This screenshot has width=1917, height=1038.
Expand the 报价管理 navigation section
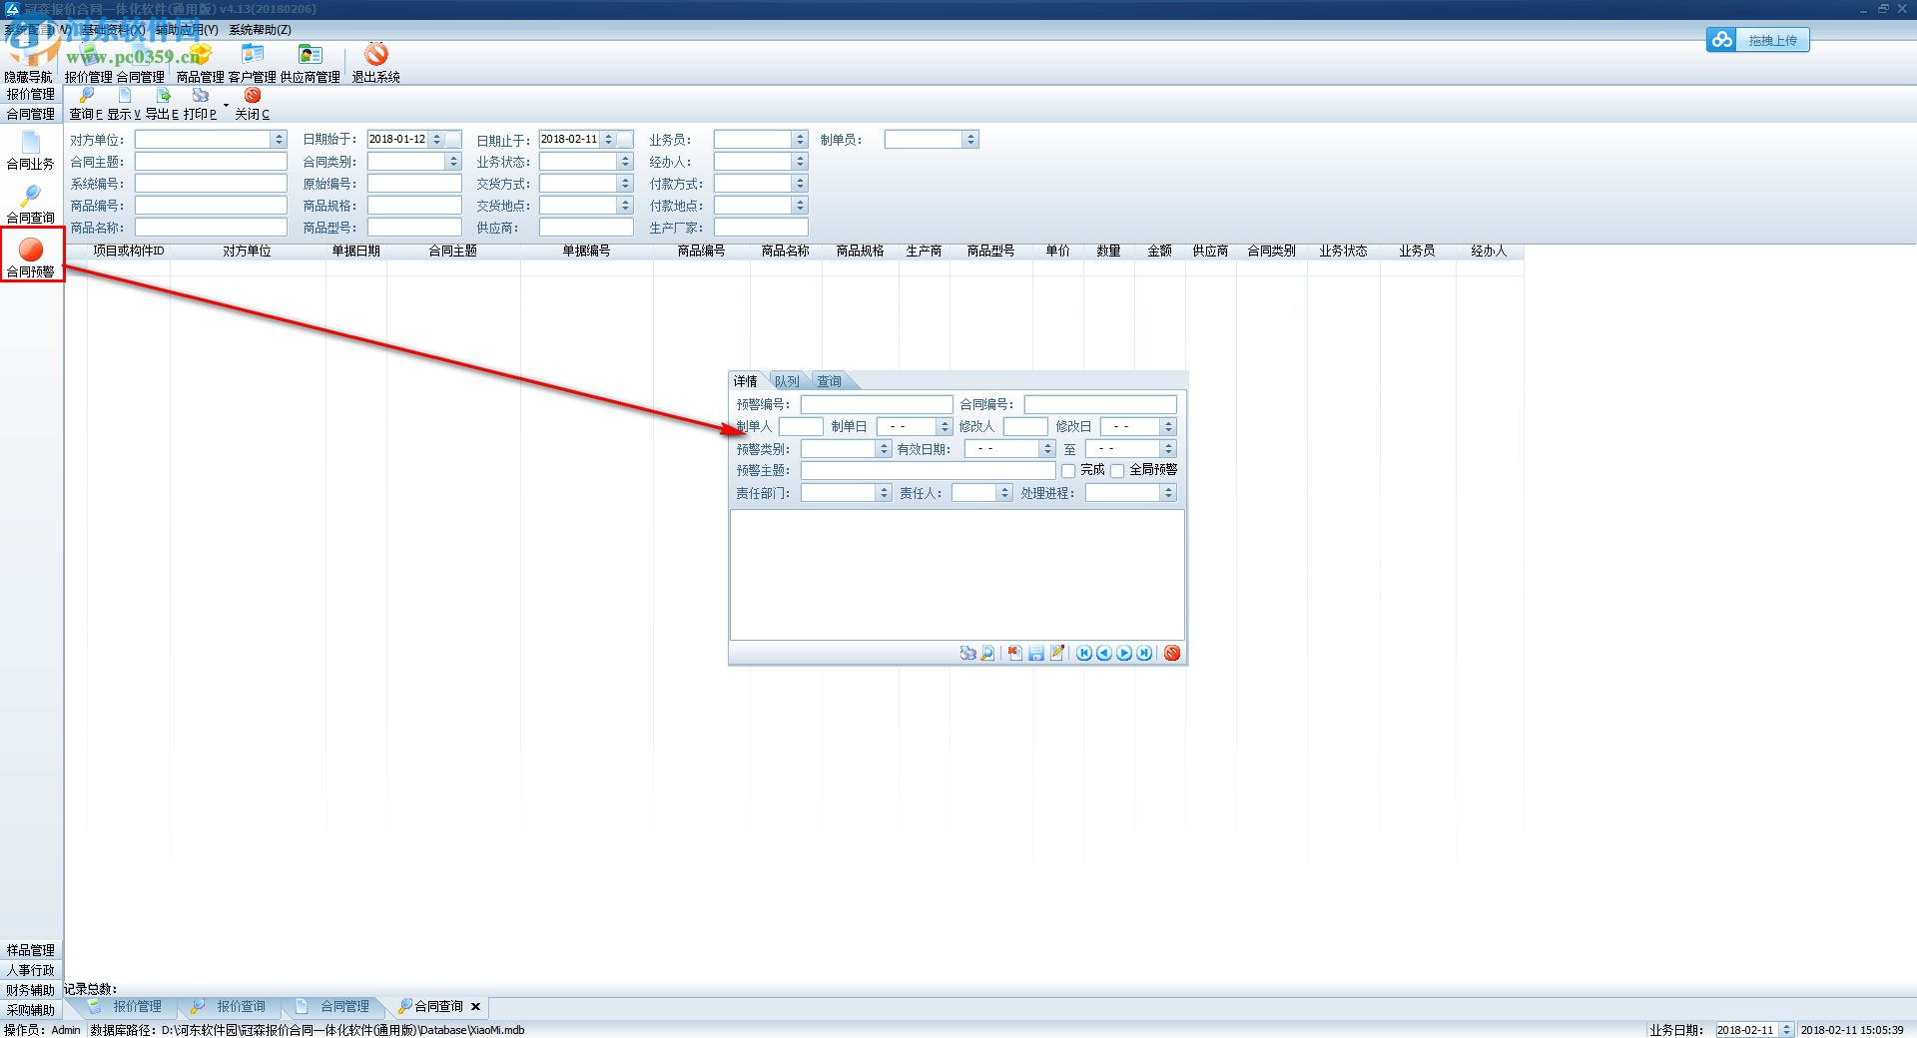click(31, 95)
